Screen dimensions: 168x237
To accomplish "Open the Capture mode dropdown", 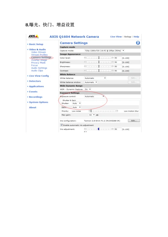I will (104, 51).
